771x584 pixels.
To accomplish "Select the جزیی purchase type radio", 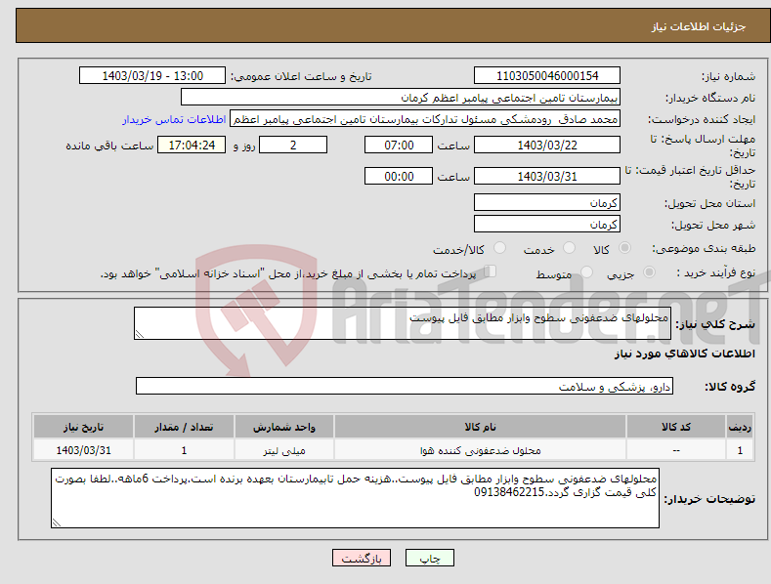I will click(649, 271).
